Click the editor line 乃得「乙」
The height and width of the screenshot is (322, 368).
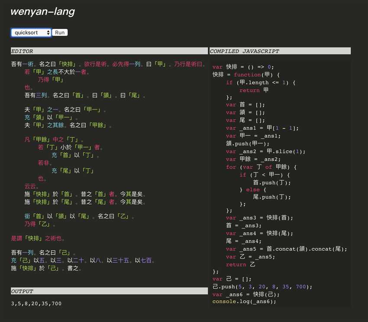pyautogui.click(x=40, y=224)
